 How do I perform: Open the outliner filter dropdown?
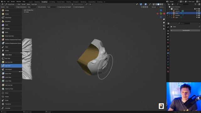click(196, 4)
